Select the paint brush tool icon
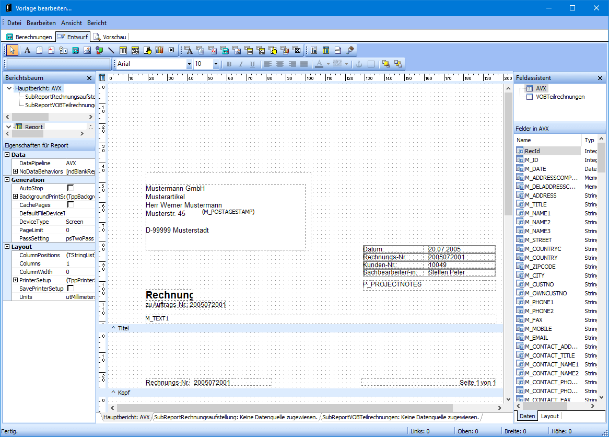Screen dimensions: 609x437 [350, 50]
